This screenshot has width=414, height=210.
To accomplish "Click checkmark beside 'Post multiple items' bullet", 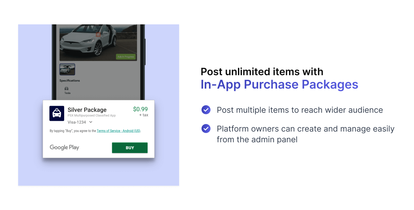I will (206, 110).
